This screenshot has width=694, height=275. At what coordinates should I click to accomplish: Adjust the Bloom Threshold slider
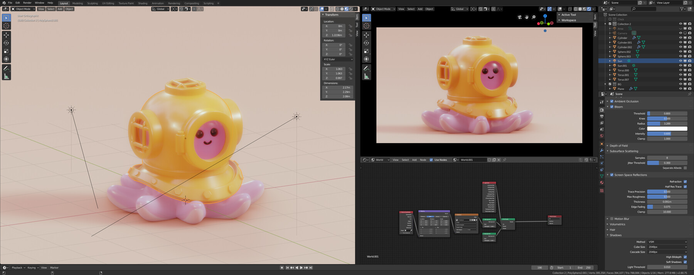667,114
